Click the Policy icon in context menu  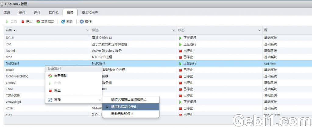point(50,100)
